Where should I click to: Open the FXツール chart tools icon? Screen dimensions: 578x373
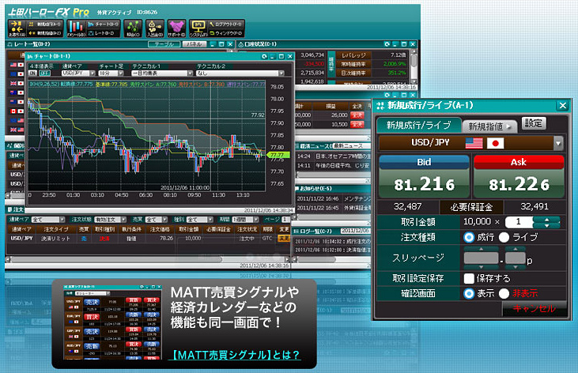pos(76,28)
